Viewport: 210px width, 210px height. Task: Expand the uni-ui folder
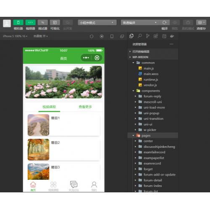(153, 124)
